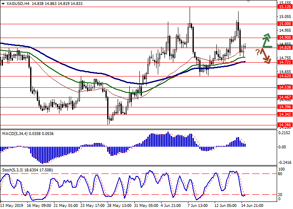Select the 14.721 support price label
This screenshot has width=293, height=209.
285,62
